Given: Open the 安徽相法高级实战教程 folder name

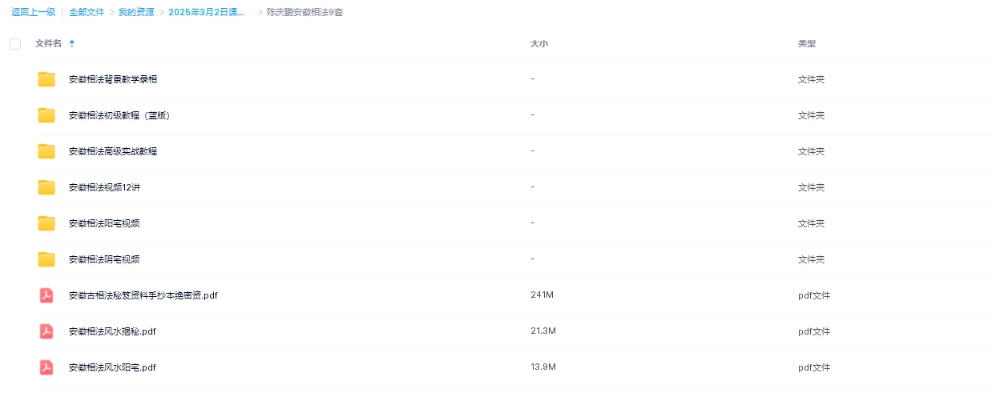Looking at the screenshot, I should (x=113, y=151).
